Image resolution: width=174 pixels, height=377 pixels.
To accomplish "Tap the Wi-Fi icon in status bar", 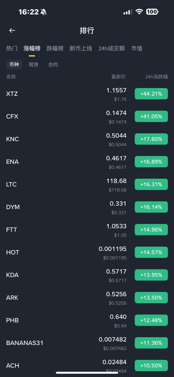I will pyautogui.click(x=139, y=12).
